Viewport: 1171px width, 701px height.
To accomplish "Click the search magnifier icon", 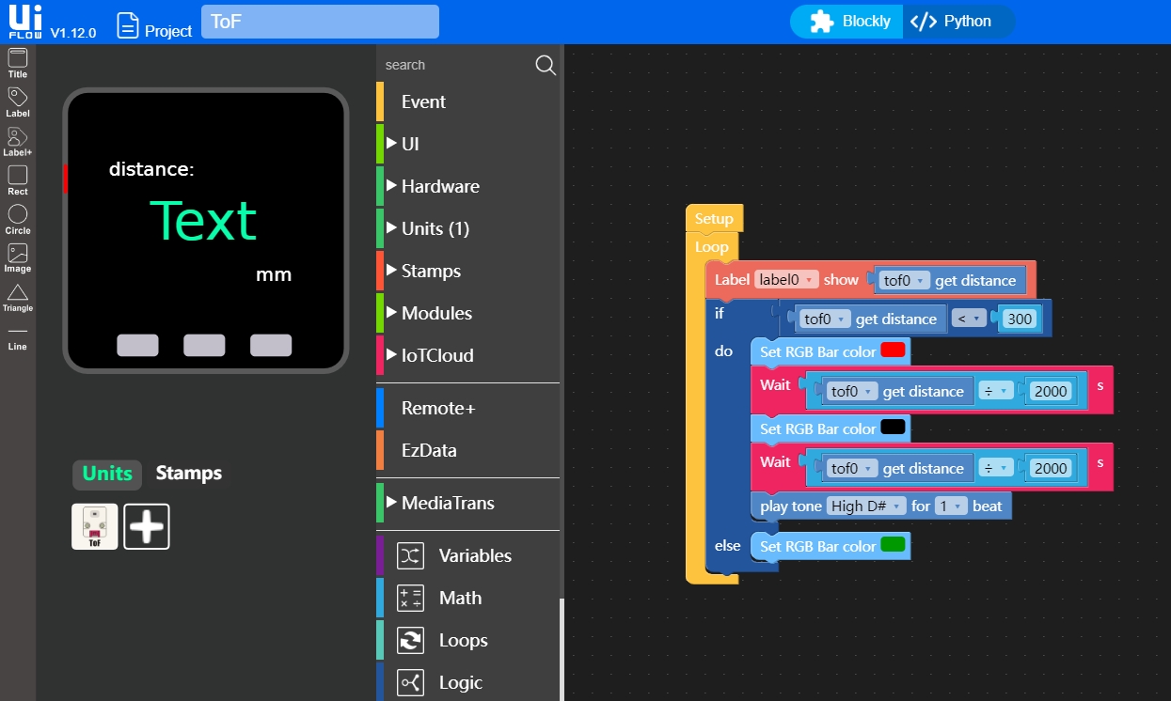I will click(x=545, y=65).
